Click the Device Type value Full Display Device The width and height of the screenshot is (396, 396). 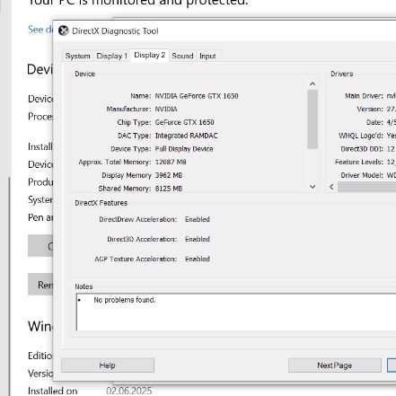[x=184, y=149]
